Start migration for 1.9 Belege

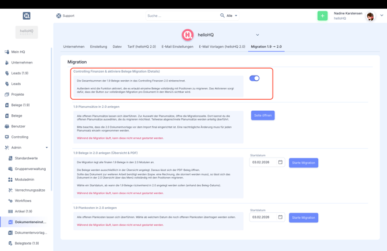pyautogui.click(x=303, y=163)
